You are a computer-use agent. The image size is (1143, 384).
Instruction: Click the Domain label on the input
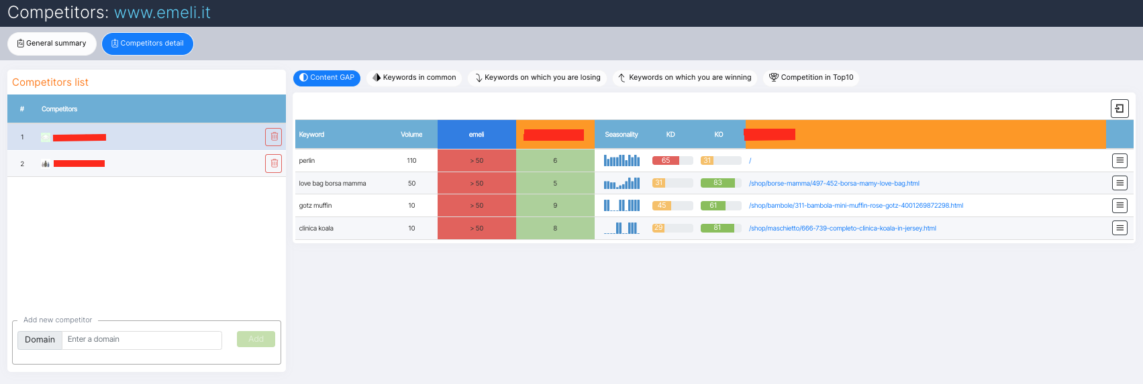pyautogui.click(x=40, y=340)
